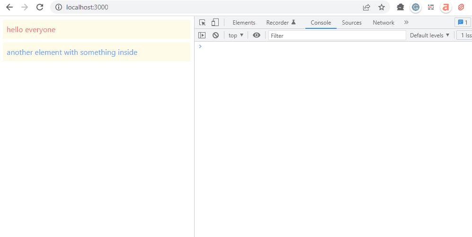
Task: Activate the inspect element picker tool
Action: (x=202, y=23)
